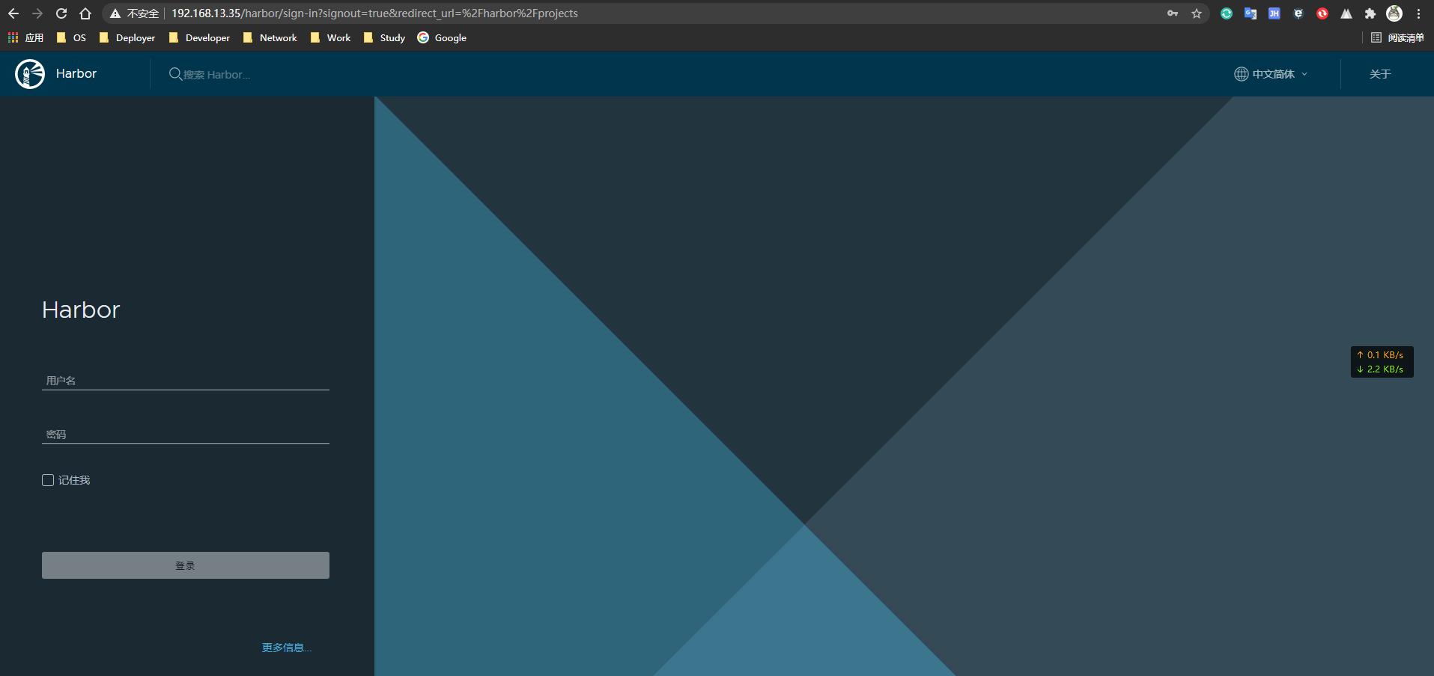Open the Developer bookmarks folder
The image size is (1434, 676).
tap(199, 37)
